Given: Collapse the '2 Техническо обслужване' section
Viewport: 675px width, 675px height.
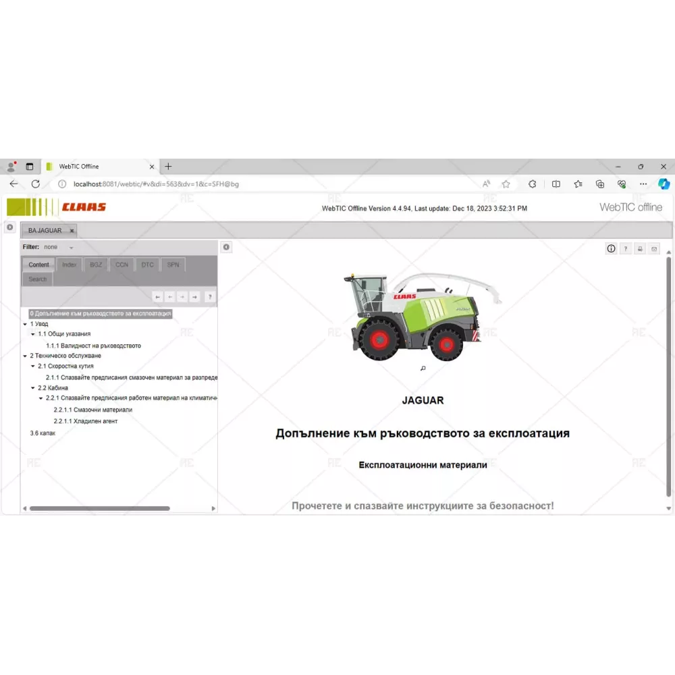Looking at the screenshot, I should point(25,356).
